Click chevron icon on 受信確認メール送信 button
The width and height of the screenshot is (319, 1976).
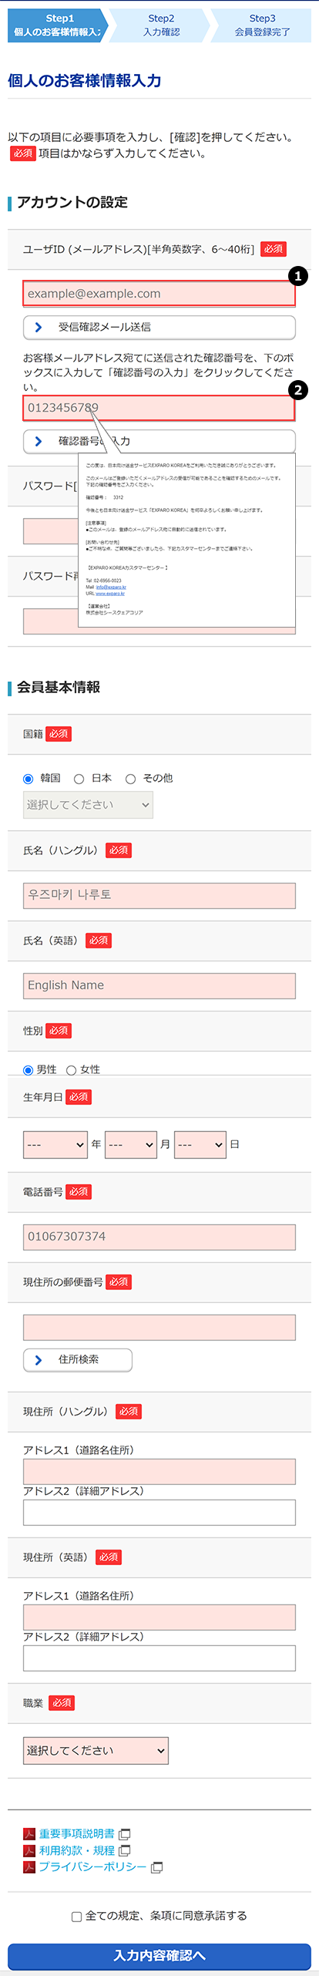pyautogui.click(x=39, y=327)
